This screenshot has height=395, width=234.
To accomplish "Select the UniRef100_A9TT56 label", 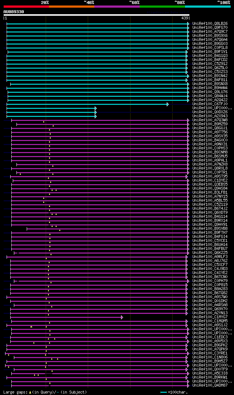I will pos(210,133).
